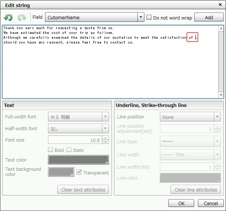Open the Text background color swatch

pyautogui.click(x=61, y=172)
